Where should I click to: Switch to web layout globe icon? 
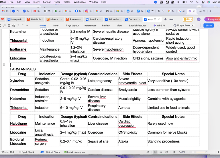[x=166, y=152]
